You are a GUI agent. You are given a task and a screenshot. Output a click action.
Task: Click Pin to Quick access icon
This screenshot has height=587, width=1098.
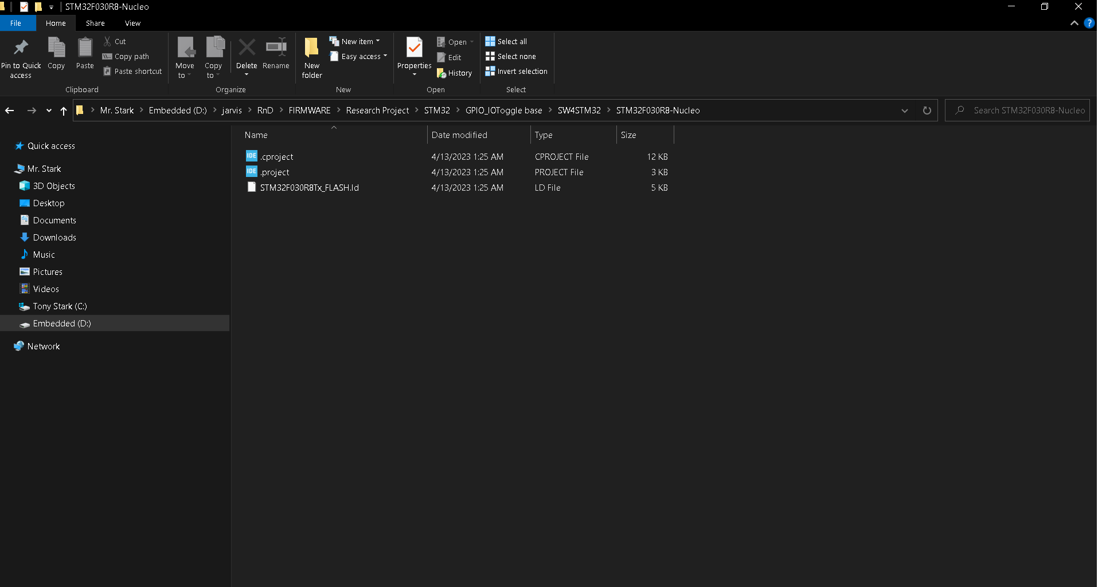point(21,48)
